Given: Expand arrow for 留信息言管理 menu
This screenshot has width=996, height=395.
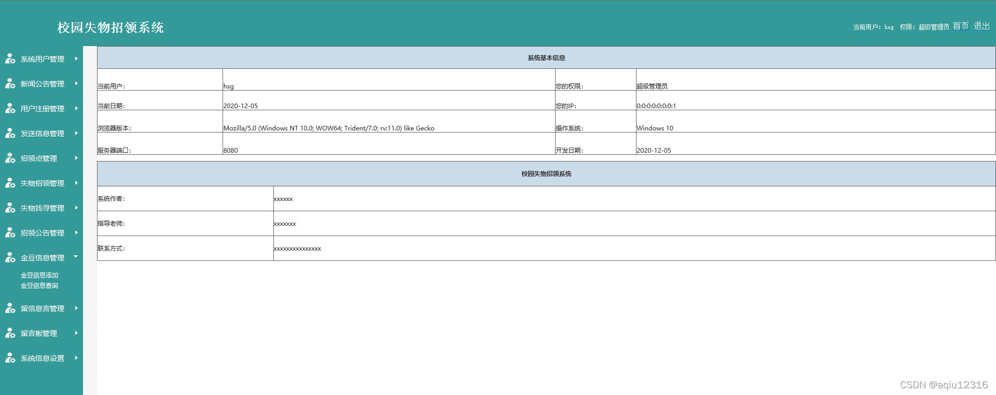Looking at the screenshot, I should [76, 308].
